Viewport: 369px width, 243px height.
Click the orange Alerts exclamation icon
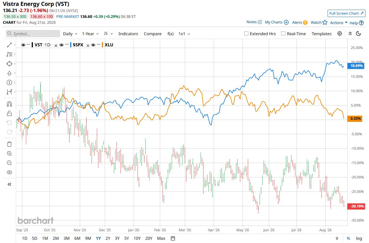[305, 22]
